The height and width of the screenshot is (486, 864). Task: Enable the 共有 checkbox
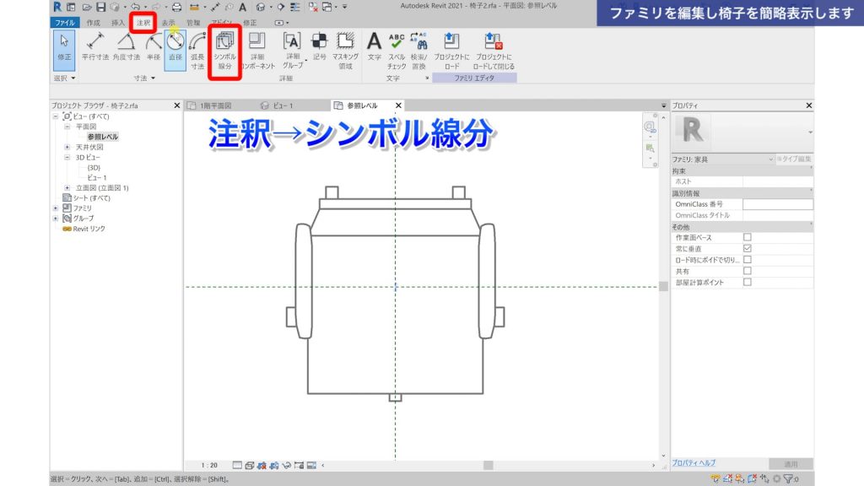click(x=747, y=271)
